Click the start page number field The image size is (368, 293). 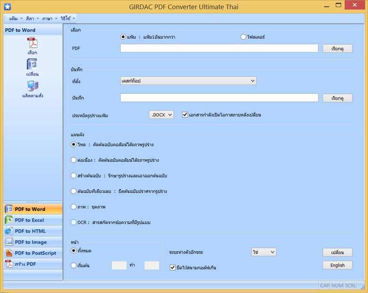[x=119, y=265]
